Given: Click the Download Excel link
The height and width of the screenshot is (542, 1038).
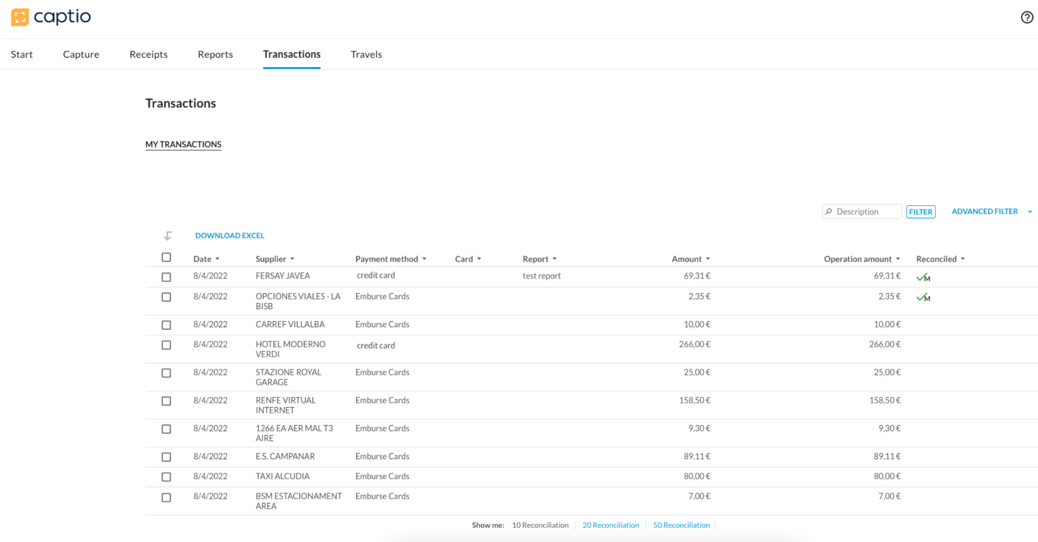Looking at the screenshot, I should (x=230, y=235).
